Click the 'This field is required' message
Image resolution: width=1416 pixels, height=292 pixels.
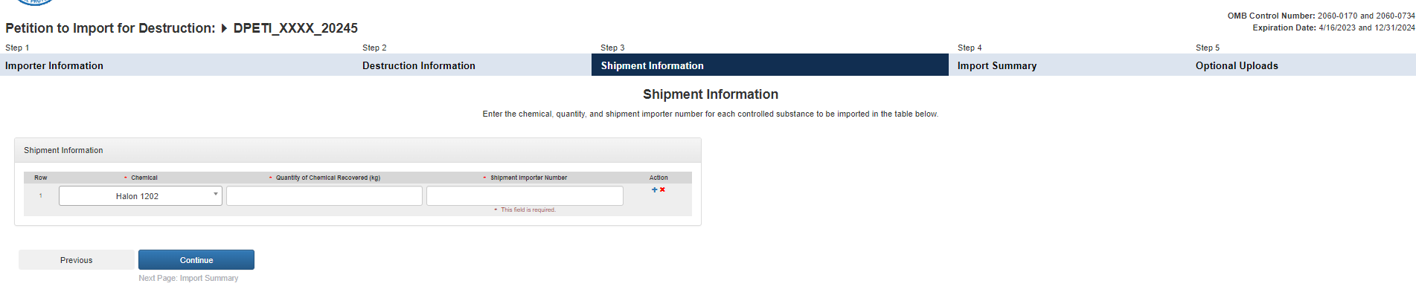528,210
